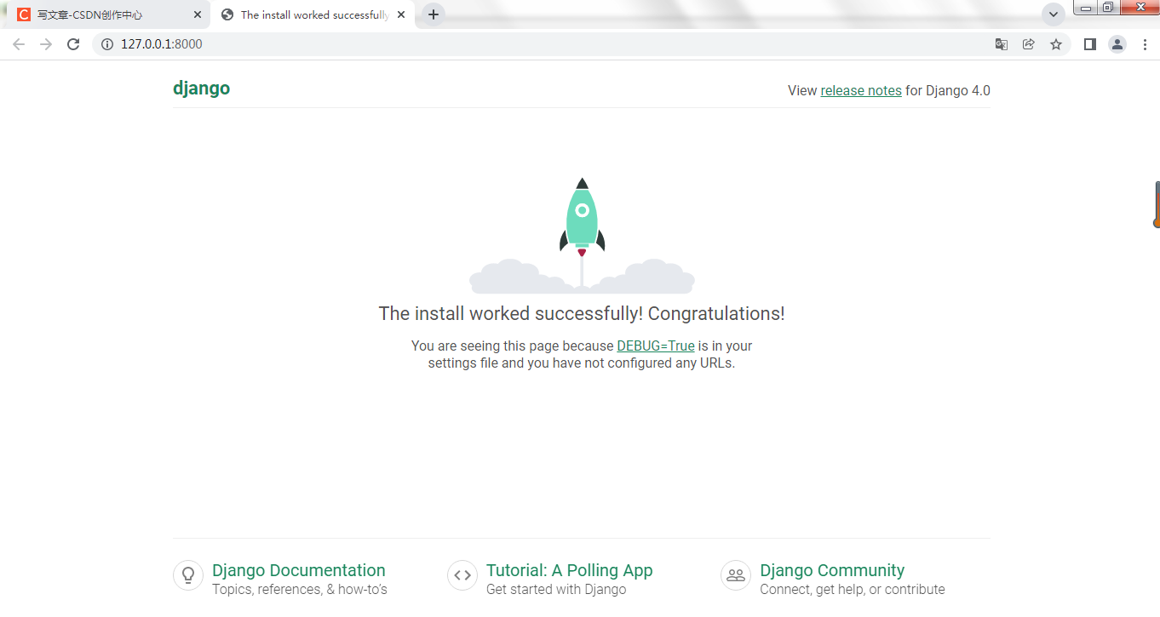Minimize the browser window
The width and height of the screenshot is (1160, 617).
[x=1086, y=8]
